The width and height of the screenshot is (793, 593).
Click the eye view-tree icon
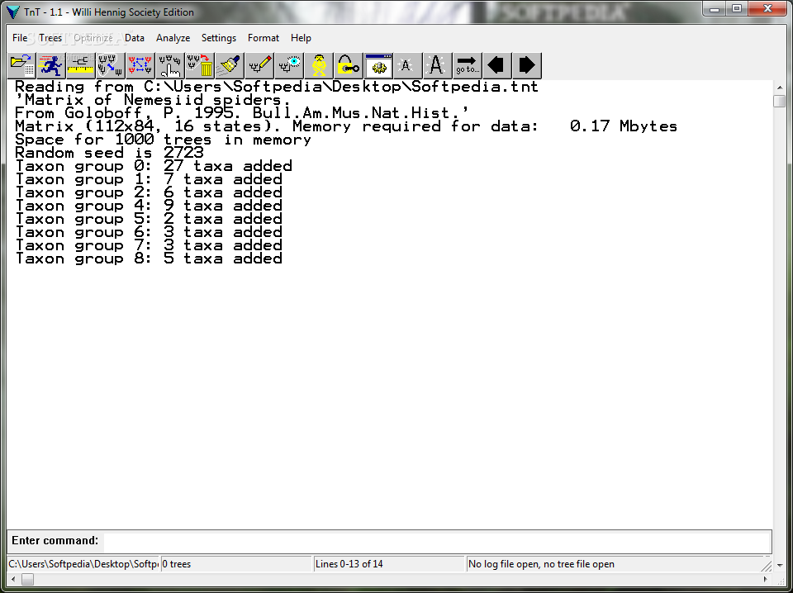pos(289,66)
